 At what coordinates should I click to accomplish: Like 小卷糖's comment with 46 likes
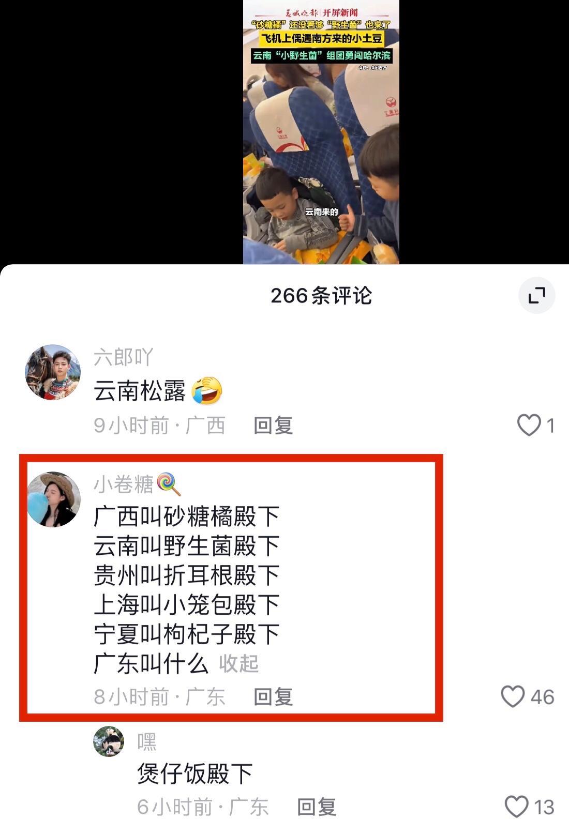coord(513,696)
